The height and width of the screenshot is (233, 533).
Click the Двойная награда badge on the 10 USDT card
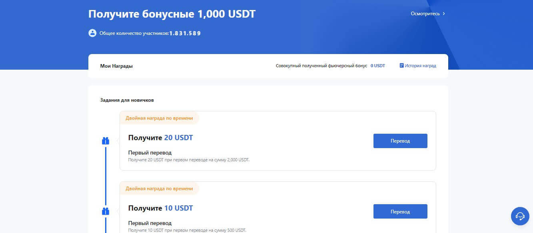[159, 189]
